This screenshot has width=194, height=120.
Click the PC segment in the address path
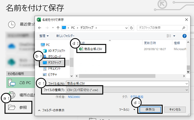73,28
